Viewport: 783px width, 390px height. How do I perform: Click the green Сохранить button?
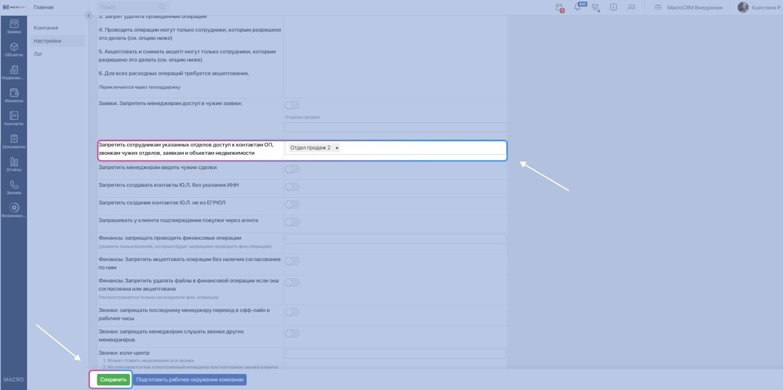click(x=113, y=380)
